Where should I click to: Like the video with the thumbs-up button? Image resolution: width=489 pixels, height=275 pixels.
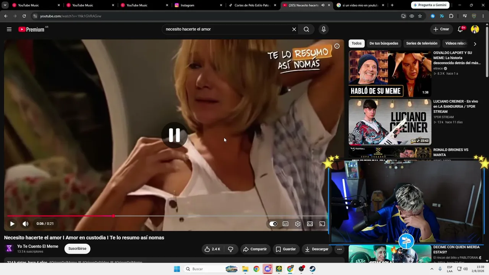coord(212,249)
